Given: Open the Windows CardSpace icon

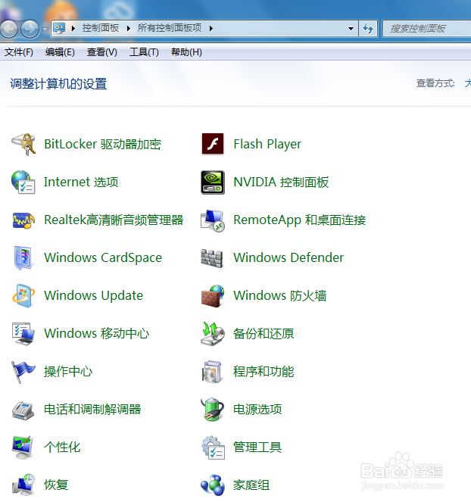Looking at the screenshot, I should (x=23, y=257).
